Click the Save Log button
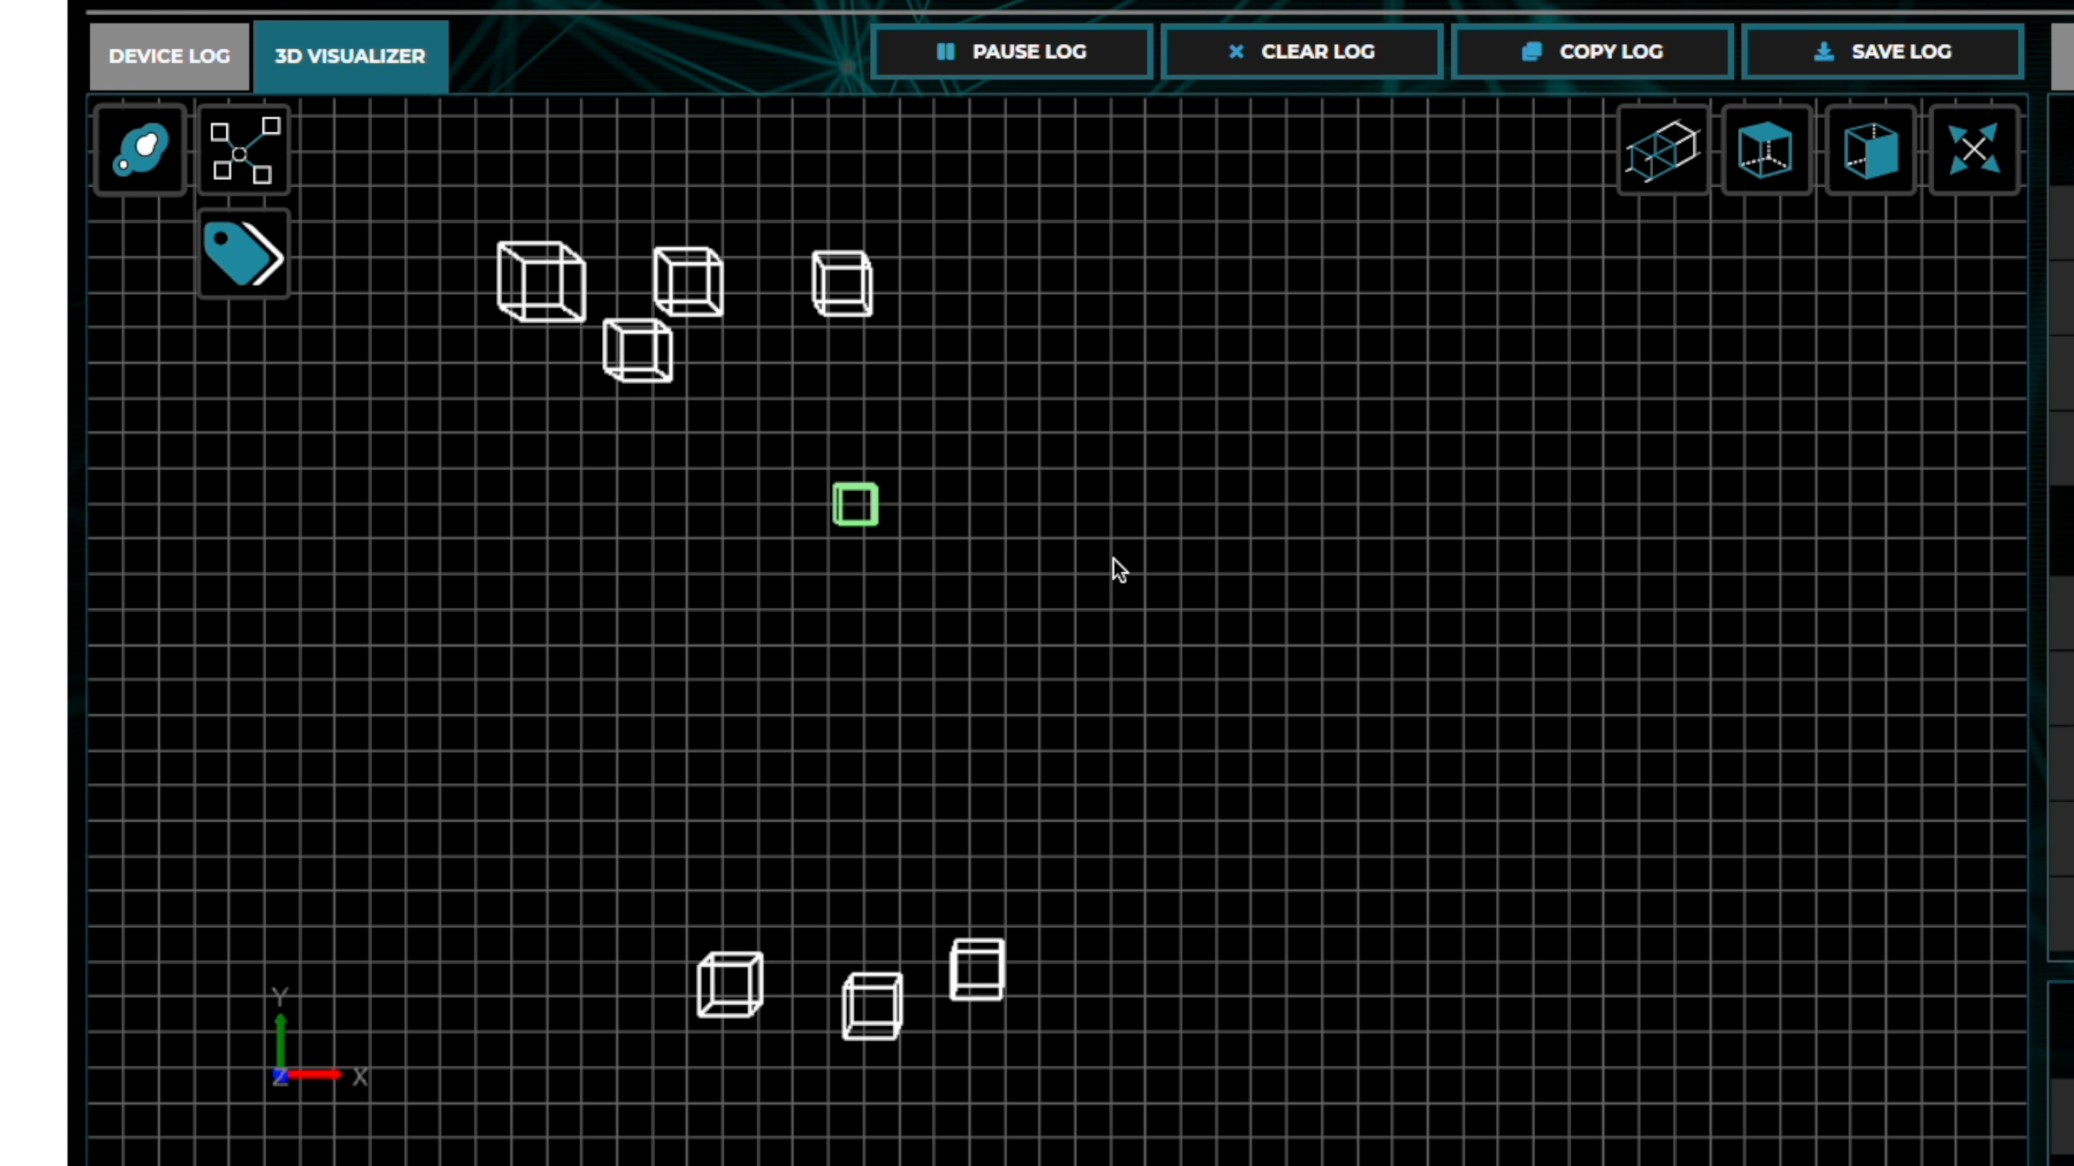The image size is (2074, 1166). [1882, 51]
